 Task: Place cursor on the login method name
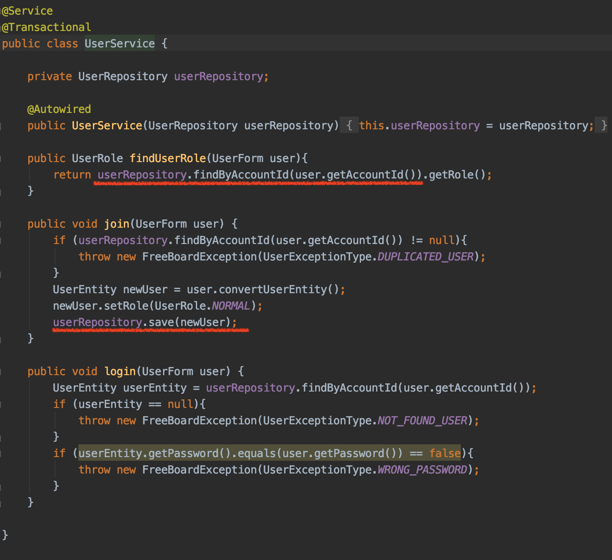pos(120,372)
